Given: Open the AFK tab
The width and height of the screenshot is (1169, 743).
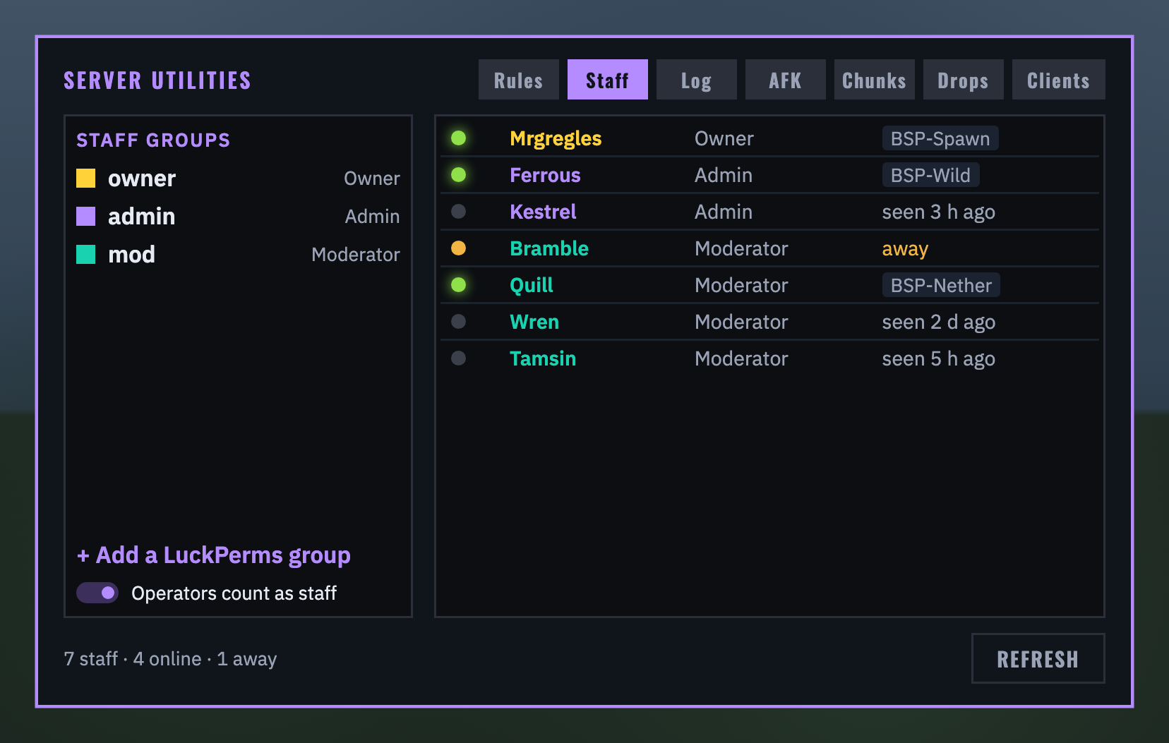Looking at the screenshot, I should 785,80.
